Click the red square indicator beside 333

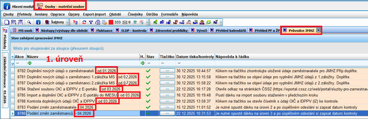click(x=111, y=22)
